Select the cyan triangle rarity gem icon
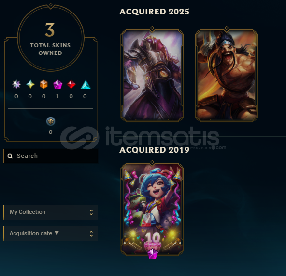The image size is (286, 276). pyautogui.click(x=86, y=85)
